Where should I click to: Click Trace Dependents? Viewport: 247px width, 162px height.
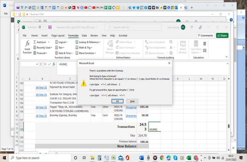(155, 48)
